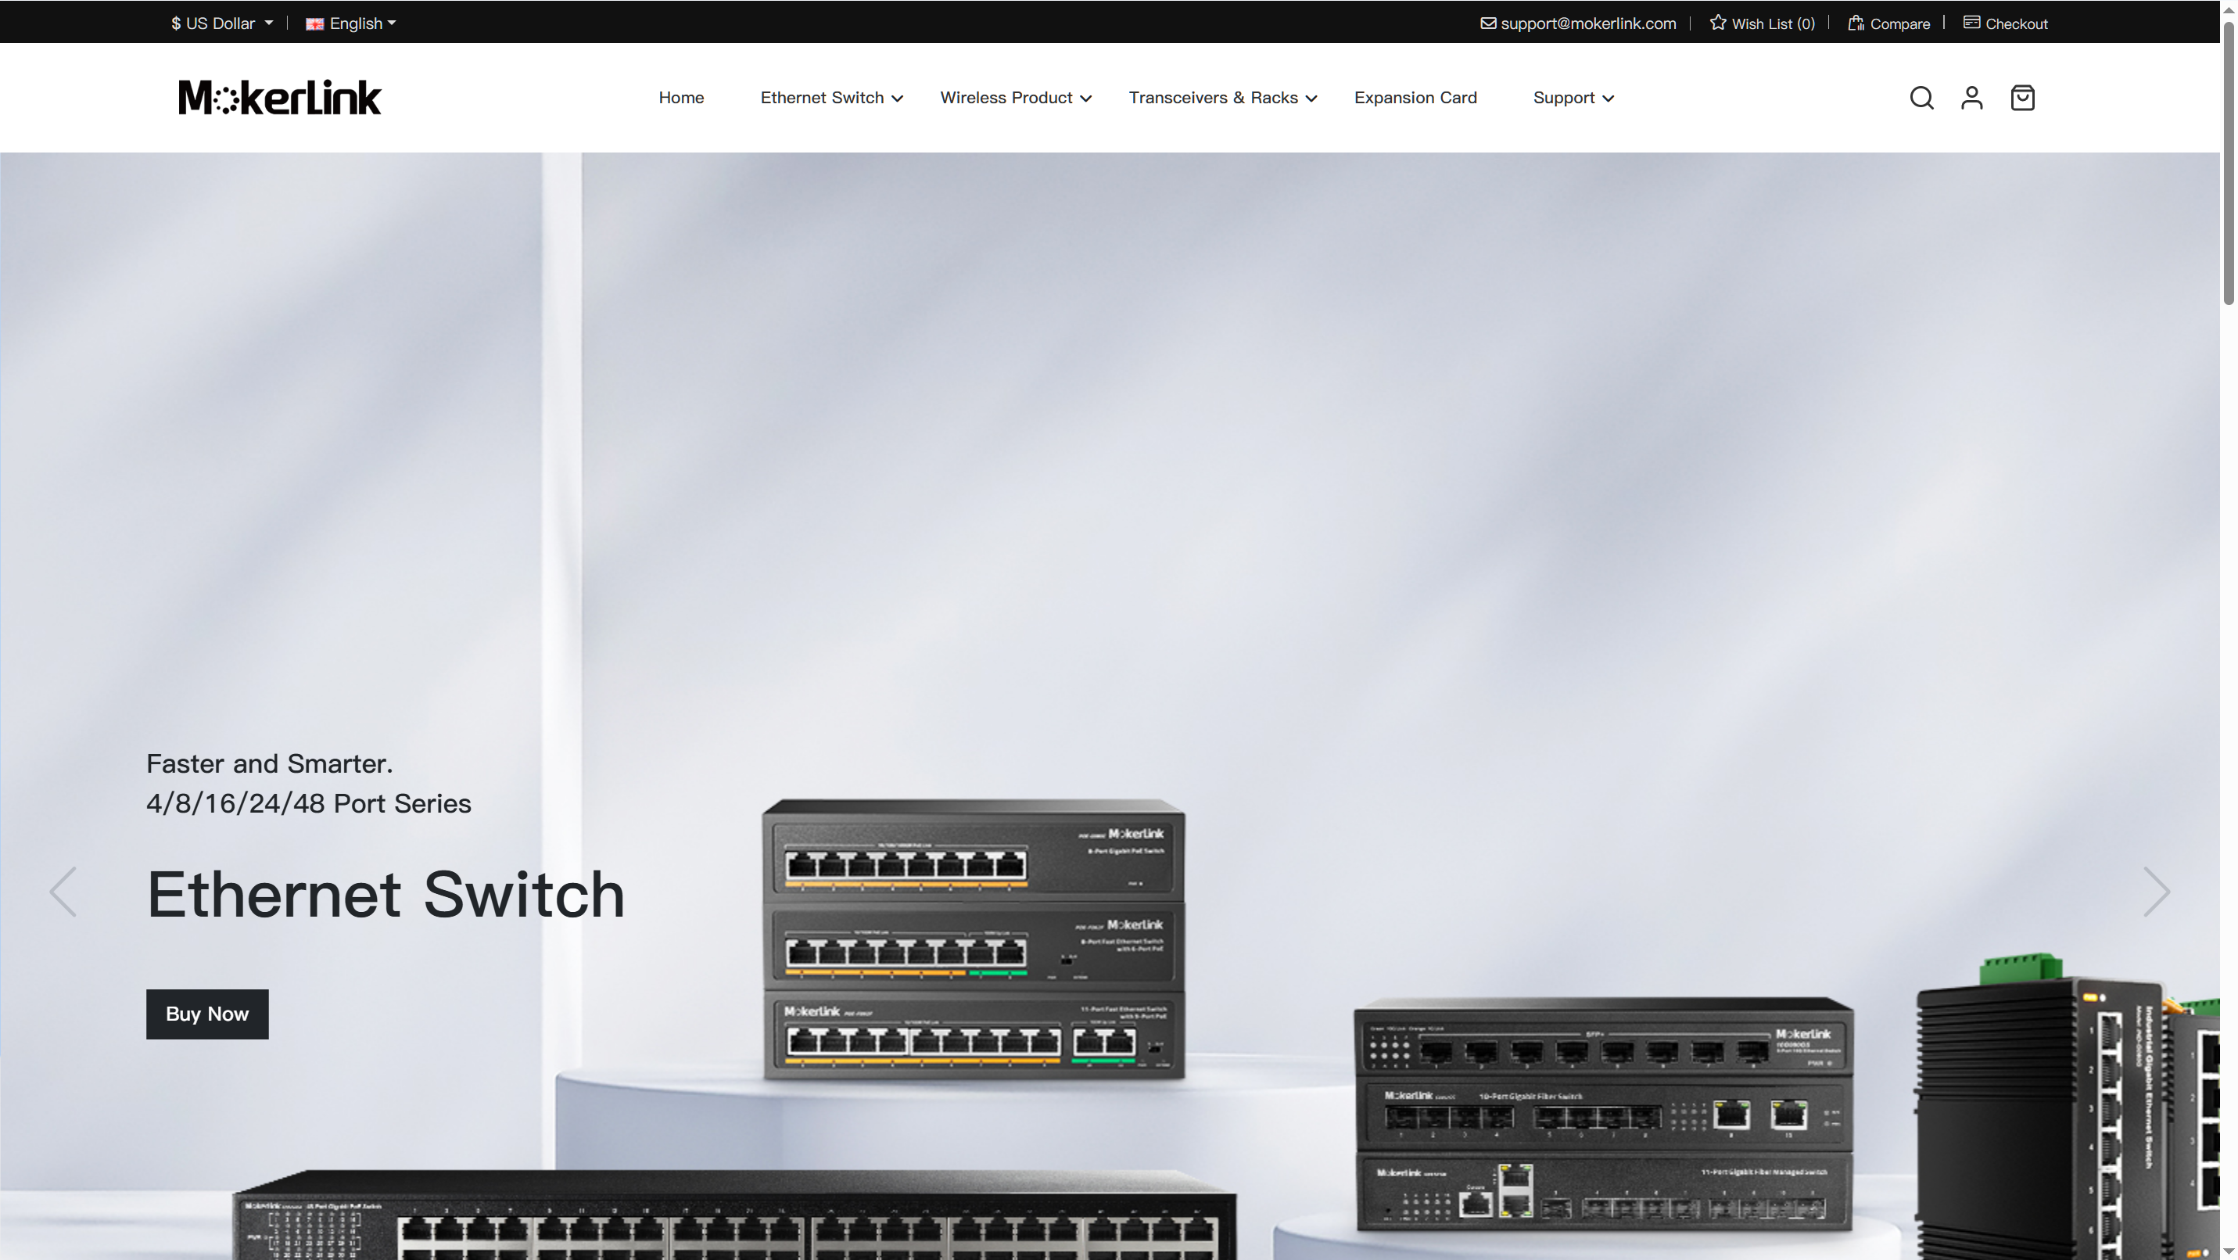Open the Transceivers & Racks menu item
Screen dimensions: 2238x1260
pos(1213,97)
